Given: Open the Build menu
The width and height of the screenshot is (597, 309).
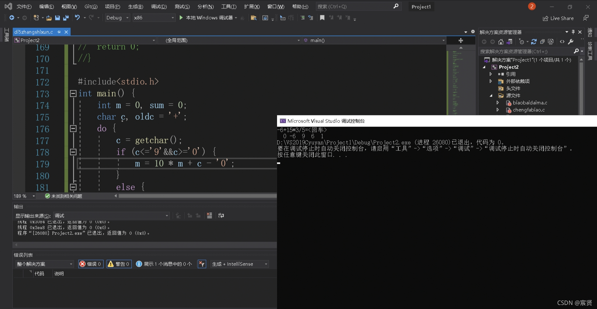Looking at the screenshot, I should click(136, 7).
